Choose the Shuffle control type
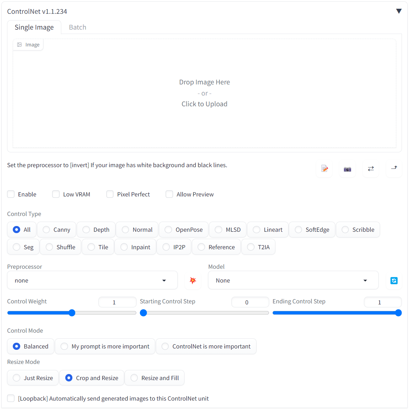This screenshot has width=409, height=409. point(61,247)
